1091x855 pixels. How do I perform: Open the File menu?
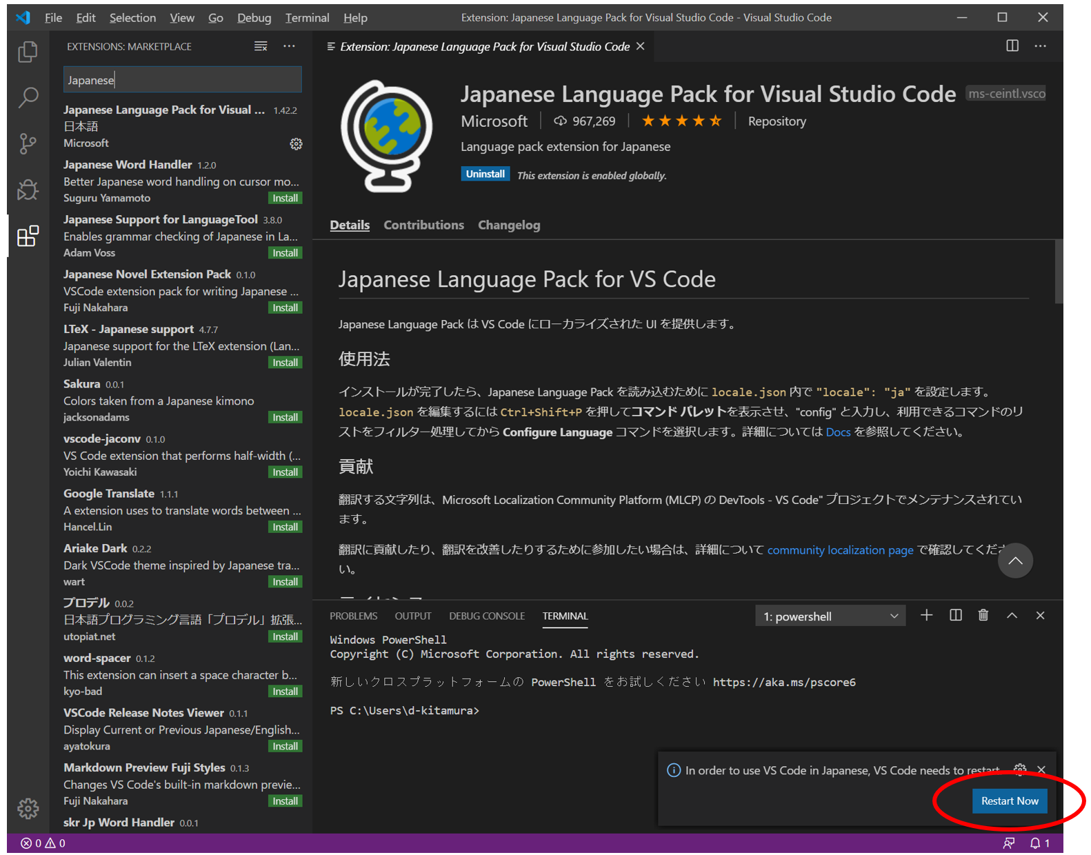coord(53,17)
